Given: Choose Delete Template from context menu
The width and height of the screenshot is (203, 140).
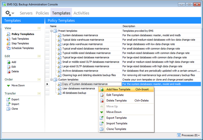Looking at the screenshot, I should tap(126, 101).
